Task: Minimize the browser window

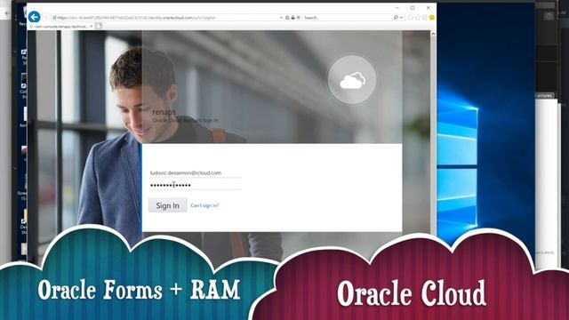Action: point(397,8)
